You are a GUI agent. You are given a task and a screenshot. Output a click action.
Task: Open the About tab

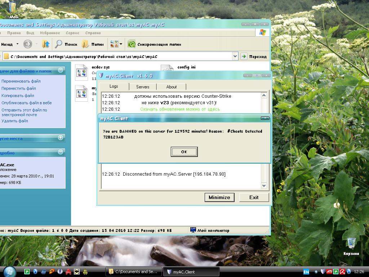point(171,87)
